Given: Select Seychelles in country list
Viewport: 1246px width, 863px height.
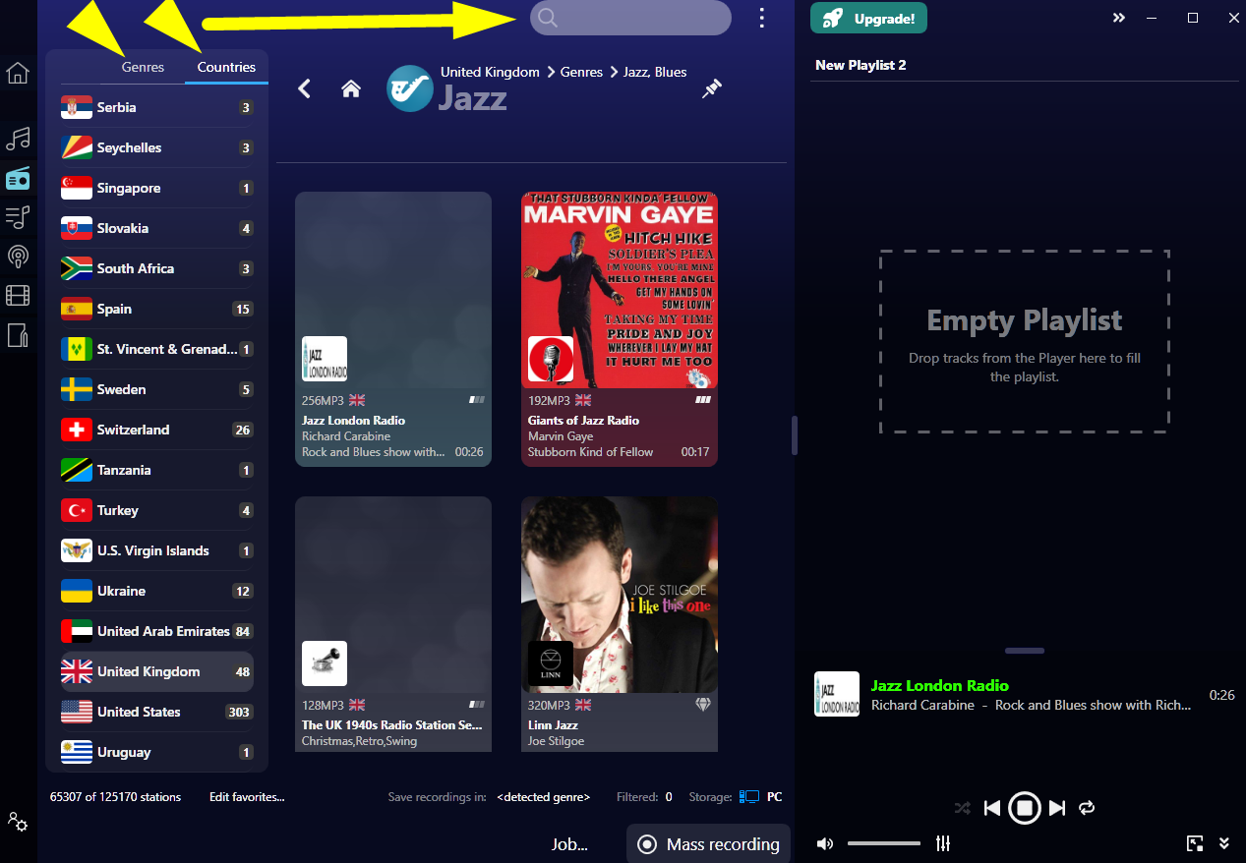Looking at the screenshot, I should [157, 147].
